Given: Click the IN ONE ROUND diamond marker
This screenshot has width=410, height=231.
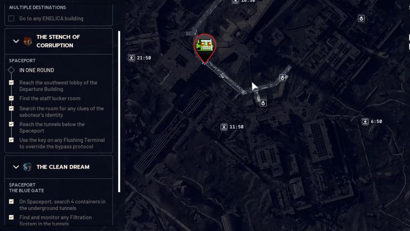Looking at the screenshot, I should 11,70.
